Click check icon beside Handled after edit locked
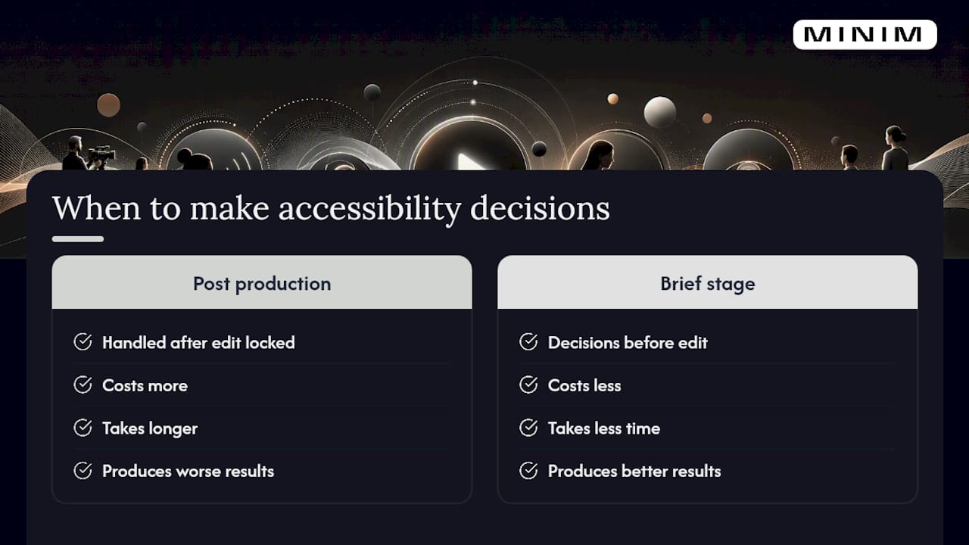Screen dimensions: 969x545 coord(83,342)
